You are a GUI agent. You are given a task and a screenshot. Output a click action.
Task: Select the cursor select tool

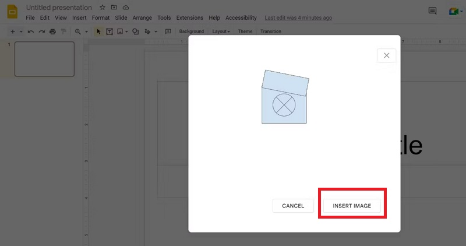pos(98,31)
